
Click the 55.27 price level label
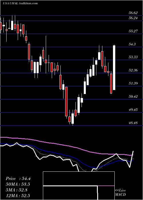coord(133,31)
